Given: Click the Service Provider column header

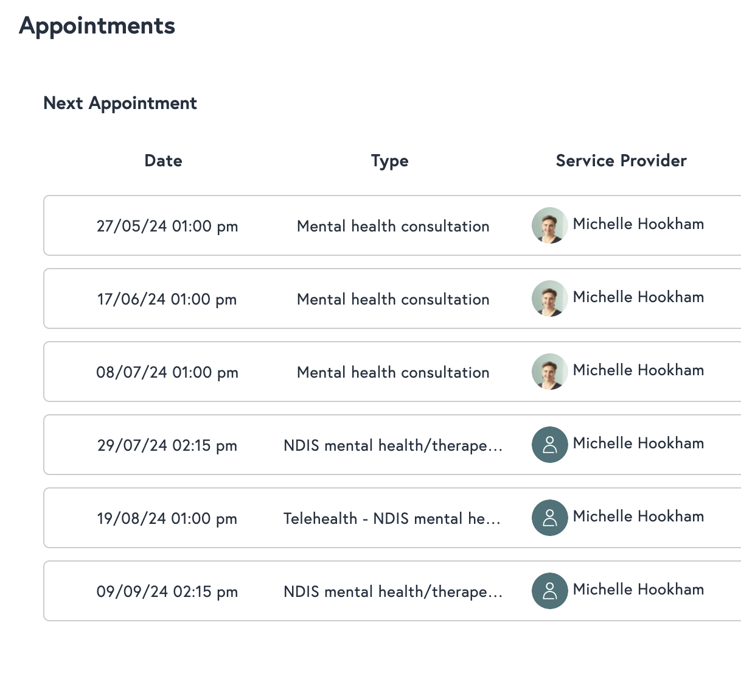Looking at the screenshot, I should coord(621,161).
